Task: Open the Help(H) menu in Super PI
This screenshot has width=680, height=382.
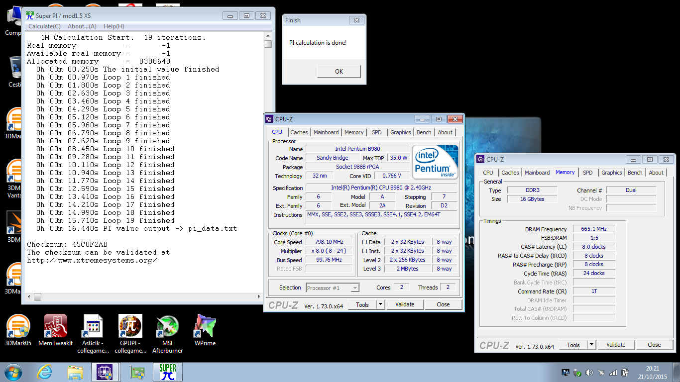Action: (x=114, y=26)
